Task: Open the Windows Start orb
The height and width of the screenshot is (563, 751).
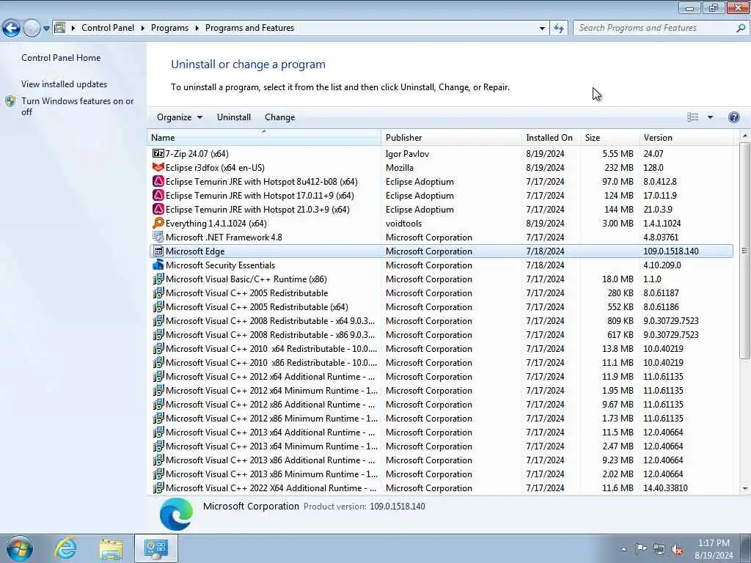Action: (x=20, y=548)
